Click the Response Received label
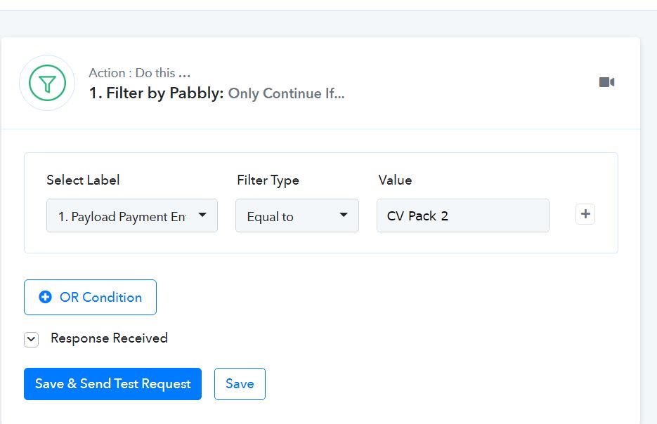The width and height of the screenshot is (657, 424). (109, 338)
